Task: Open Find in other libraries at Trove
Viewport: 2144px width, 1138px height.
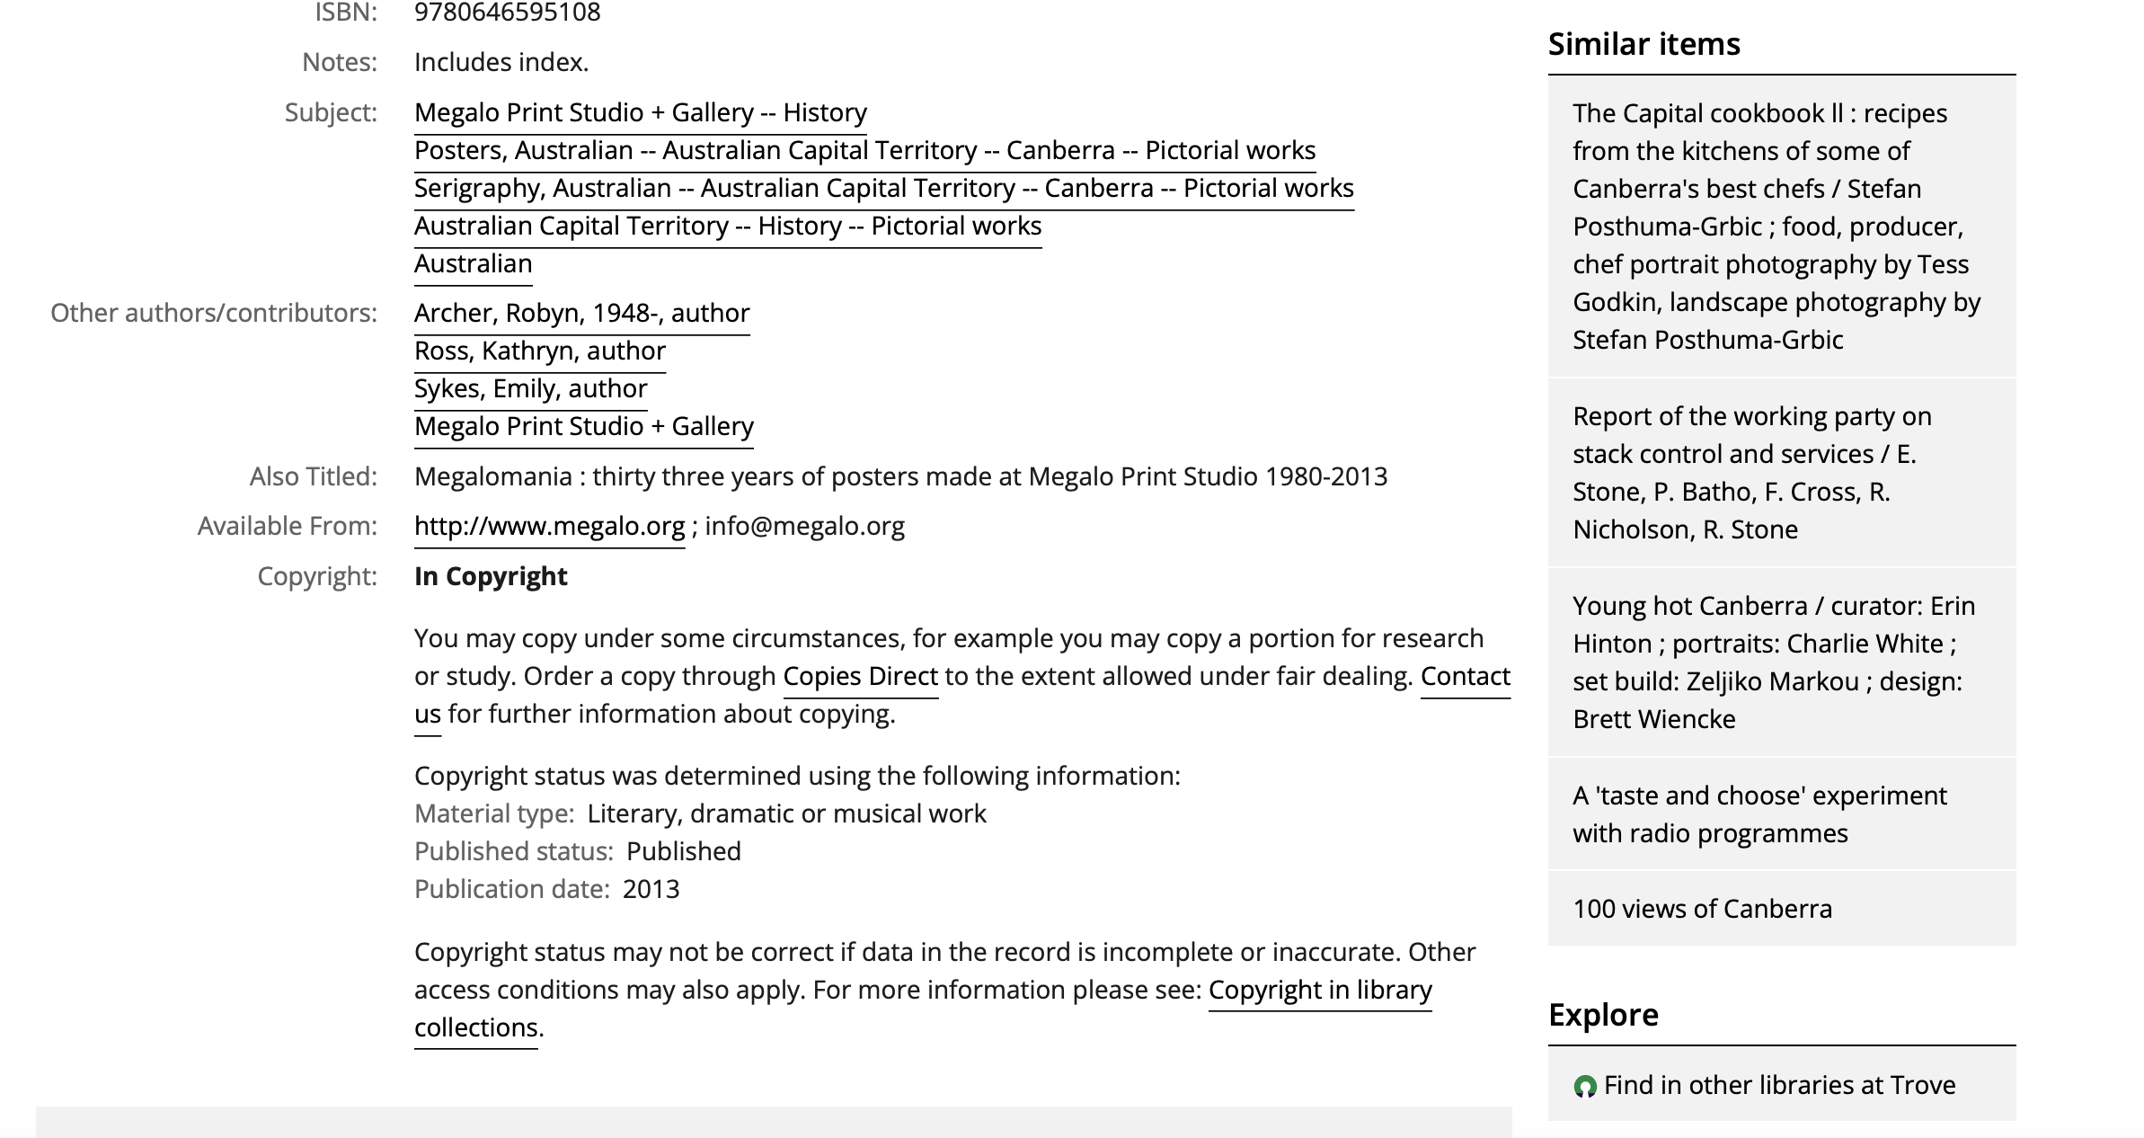Action: (x=1779, y=1085)
